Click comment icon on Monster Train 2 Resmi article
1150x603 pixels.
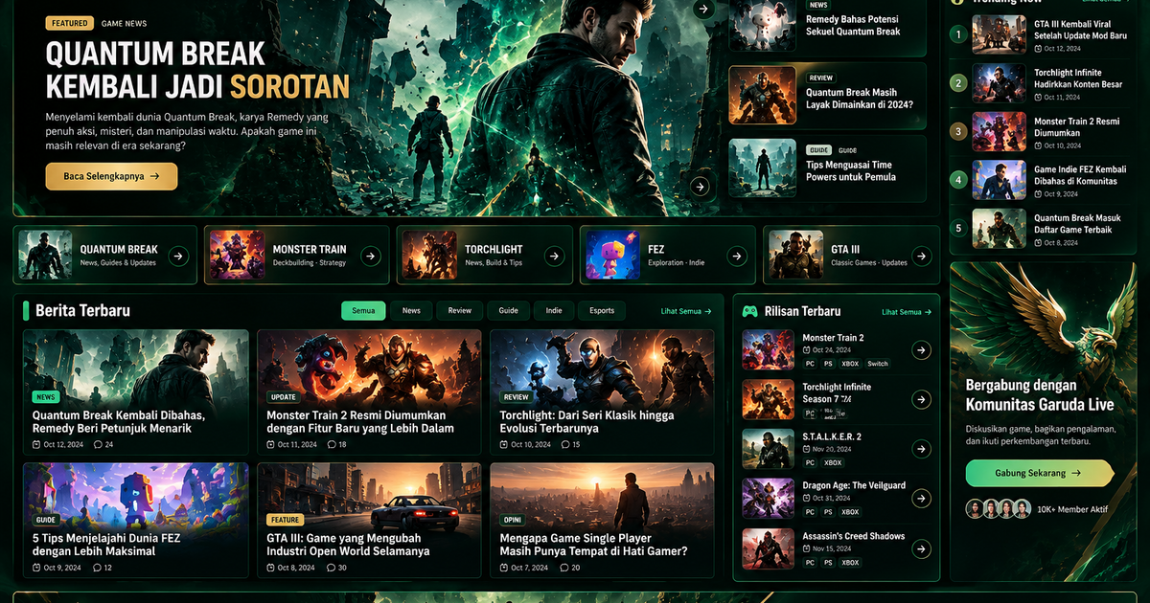coord(331,444)
